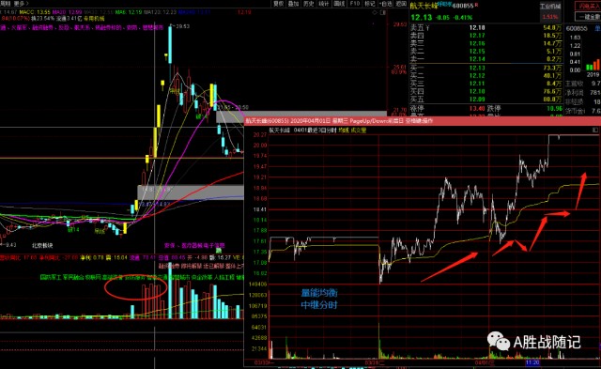Click the 均线 indicator label in intraday popup
Image resolution: width=601 pixels, height=369 pixels.
(x=344, y=131)
